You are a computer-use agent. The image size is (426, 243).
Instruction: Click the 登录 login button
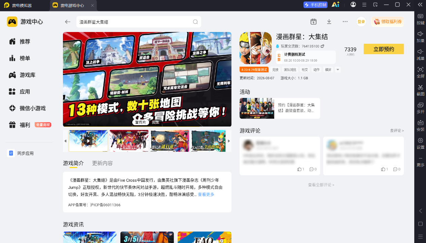pyautogui.click(x=361, y=22)
